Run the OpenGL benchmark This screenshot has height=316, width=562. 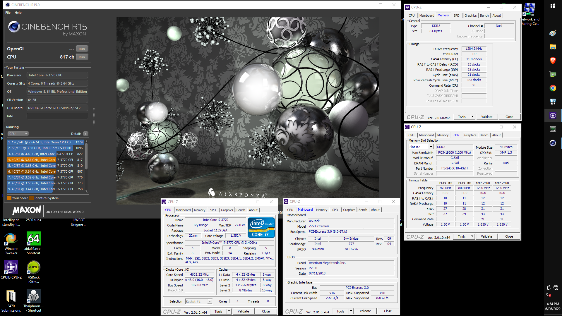click(x=82, y=49)
